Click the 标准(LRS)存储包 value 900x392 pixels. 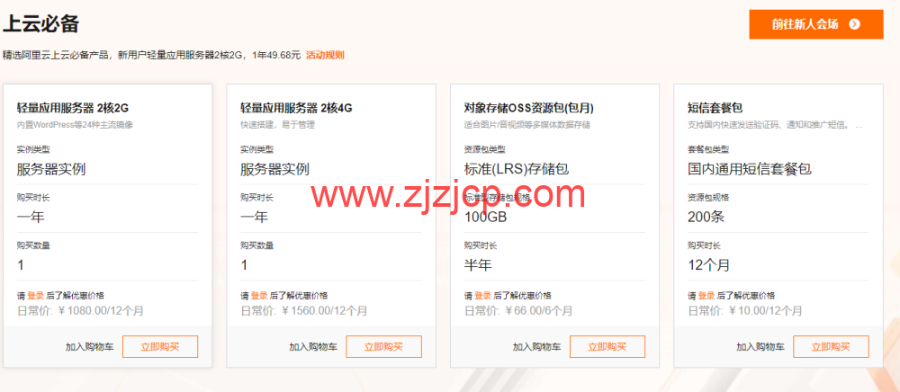(516, 169)
